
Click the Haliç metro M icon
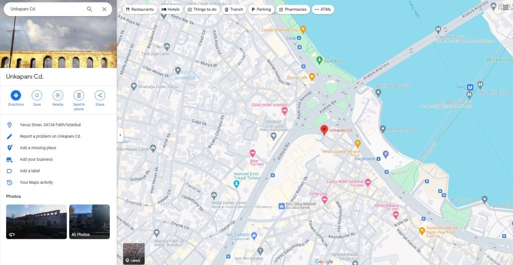pyautogui.click(x=470, y=87)
